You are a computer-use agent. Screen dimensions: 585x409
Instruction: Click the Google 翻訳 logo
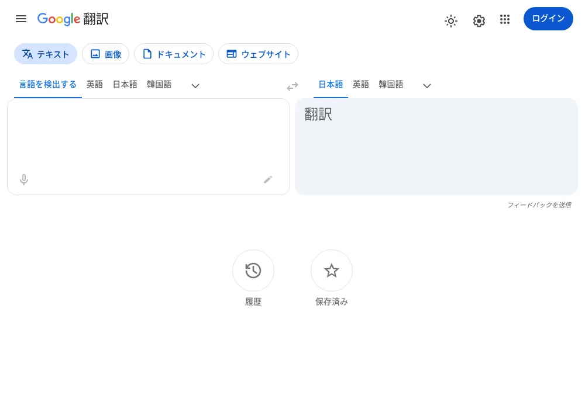(x=73, y=19)
